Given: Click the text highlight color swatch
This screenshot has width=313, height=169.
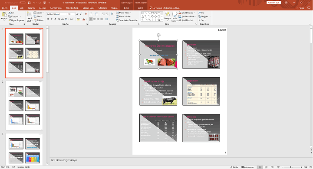Looking at the screenshot, I should pyautogui.click(x=78, y=19).
